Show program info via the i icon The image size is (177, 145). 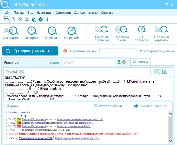tap(47, 19)
